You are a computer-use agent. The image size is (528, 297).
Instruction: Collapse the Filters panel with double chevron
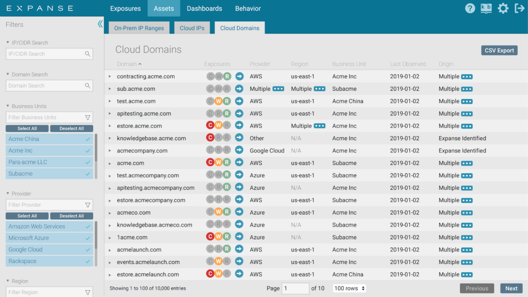tap(100, 24)
